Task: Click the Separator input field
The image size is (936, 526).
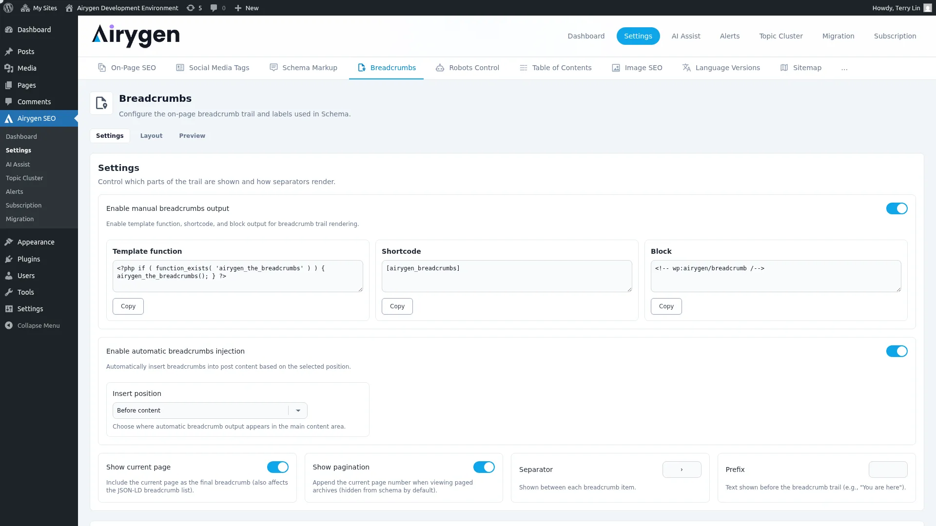Action: click(x=682, y=470)
